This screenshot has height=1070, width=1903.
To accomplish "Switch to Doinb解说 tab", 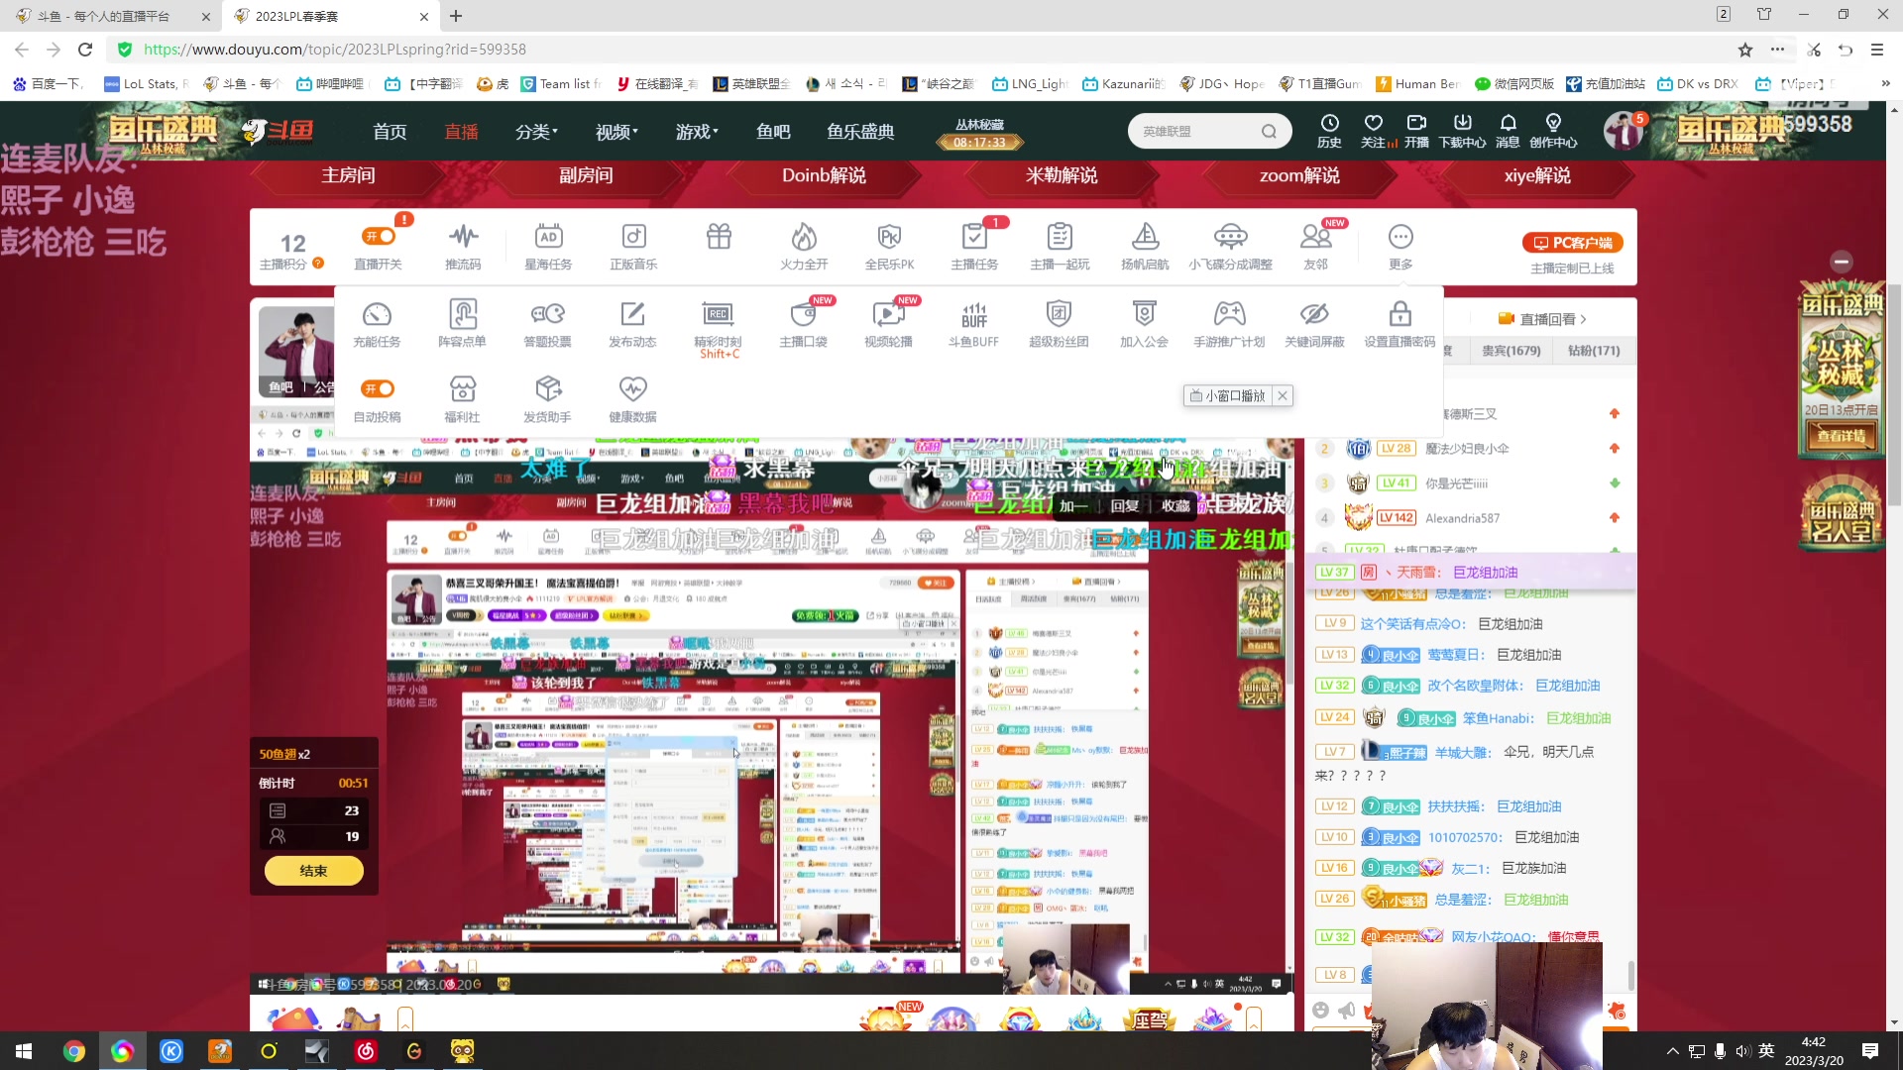I will coord(824,175).
